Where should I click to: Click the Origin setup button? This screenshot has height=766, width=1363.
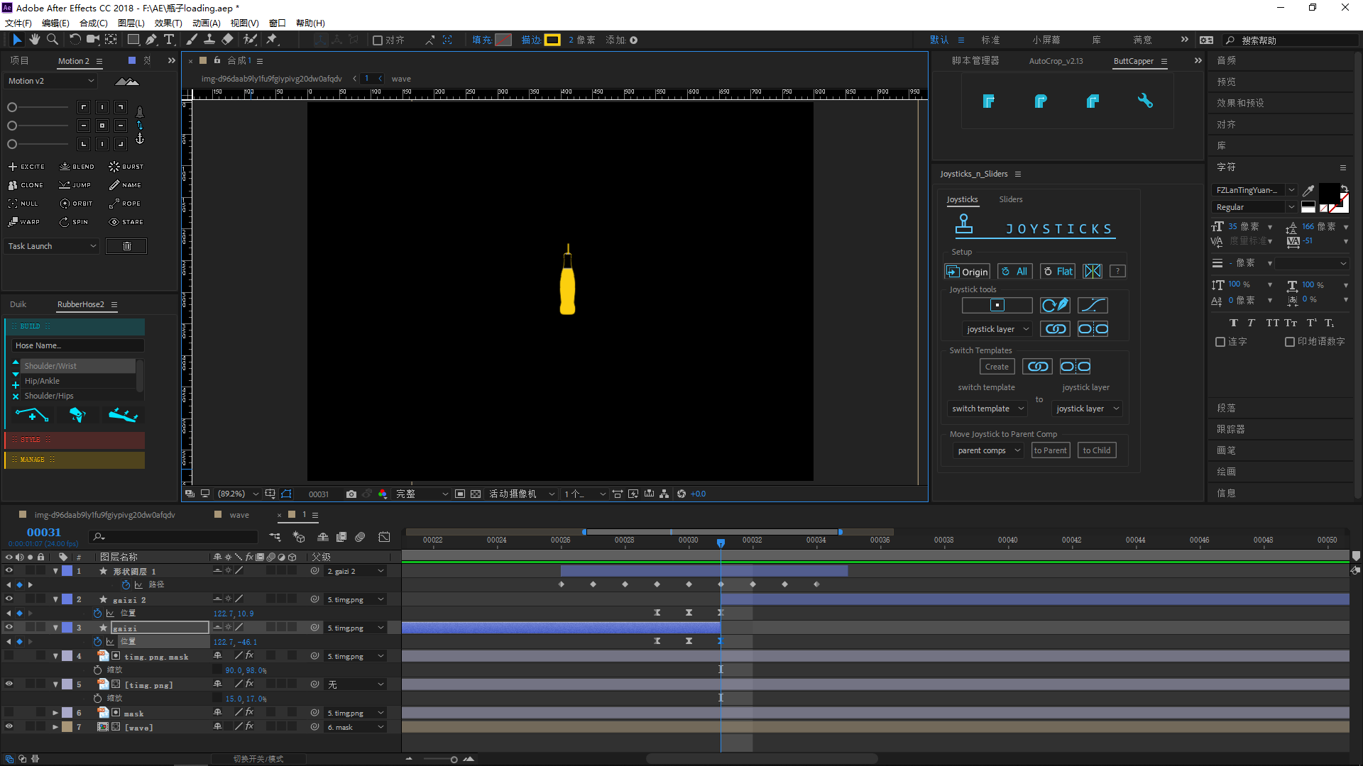(x=967, y=272)
